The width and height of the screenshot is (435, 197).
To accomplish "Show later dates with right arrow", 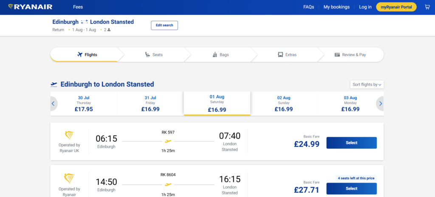I will [381, 104].
